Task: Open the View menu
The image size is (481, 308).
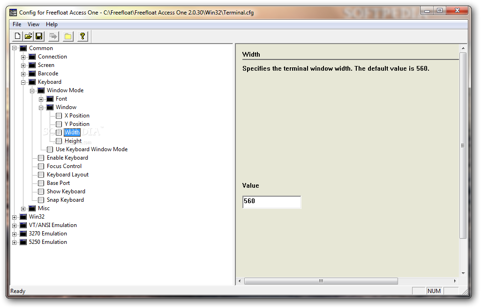Action: 33,24
